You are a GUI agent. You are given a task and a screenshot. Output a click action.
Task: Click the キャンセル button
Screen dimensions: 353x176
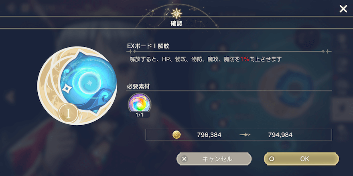(214, 159)
